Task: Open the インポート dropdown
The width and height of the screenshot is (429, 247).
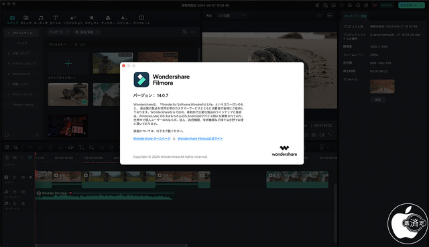Action: pyautogui.click(x=59, y=32)
